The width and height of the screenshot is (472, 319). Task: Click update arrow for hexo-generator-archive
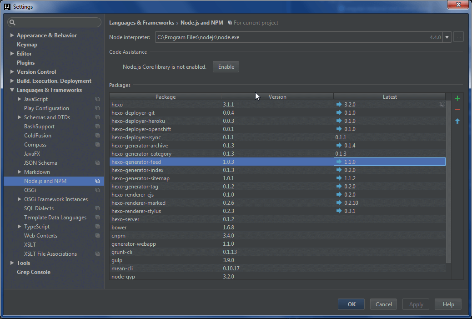[339, 145]
